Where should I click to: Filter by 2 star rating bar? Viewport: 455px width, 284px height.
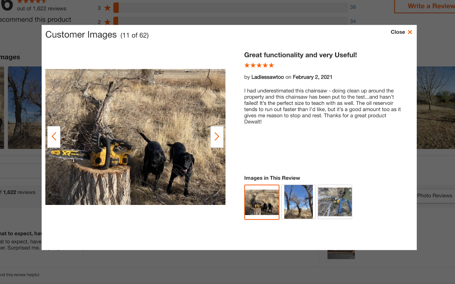click(230, 21)
